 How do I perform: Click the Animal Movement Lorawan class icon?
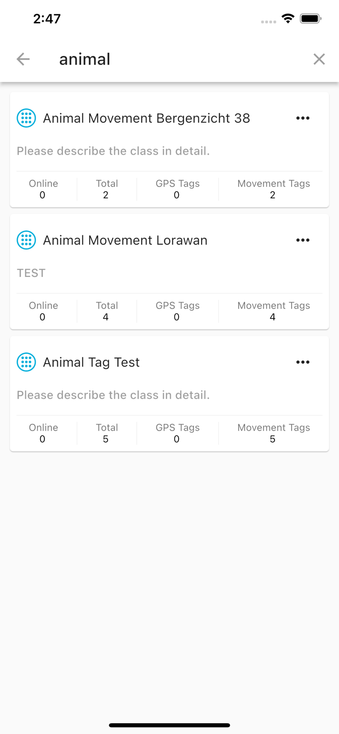click(x=26, y=240)
